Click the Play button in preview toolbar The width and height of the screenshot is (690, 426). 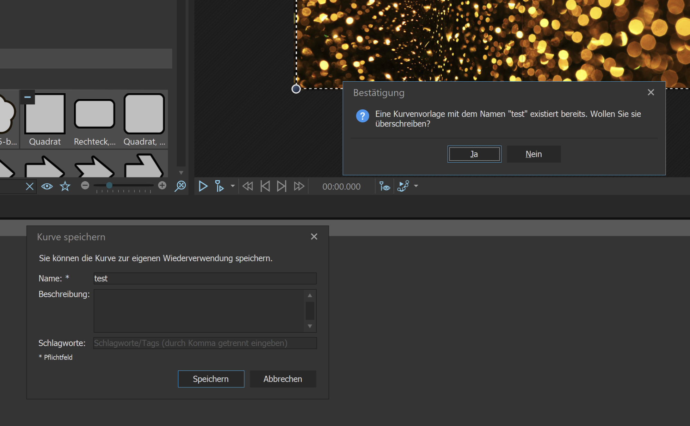[203, 186]
